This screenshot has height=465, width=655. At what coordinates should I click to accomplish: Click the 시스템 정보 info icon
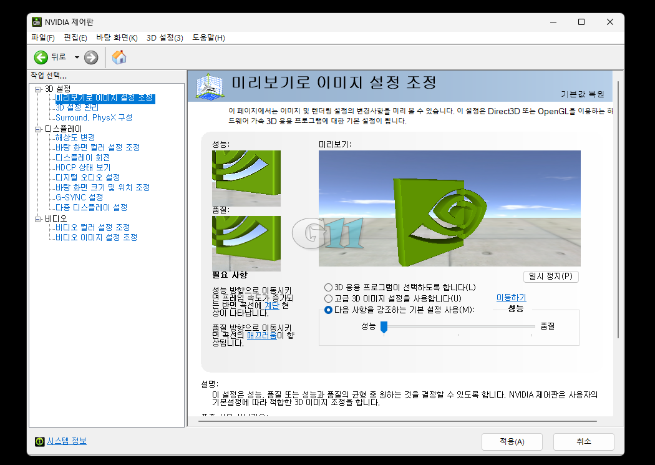click(x=40, y=441)
